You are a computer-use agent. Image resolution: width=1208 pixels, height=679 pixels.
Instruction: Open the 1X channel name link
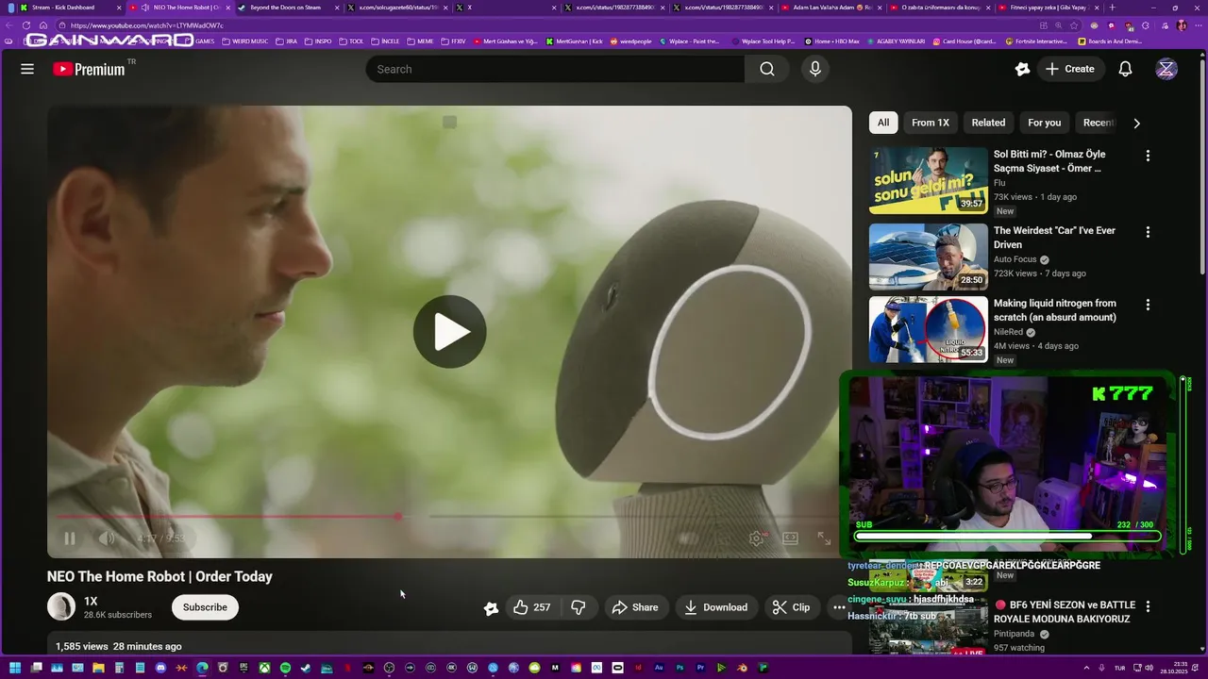point(91,601)
